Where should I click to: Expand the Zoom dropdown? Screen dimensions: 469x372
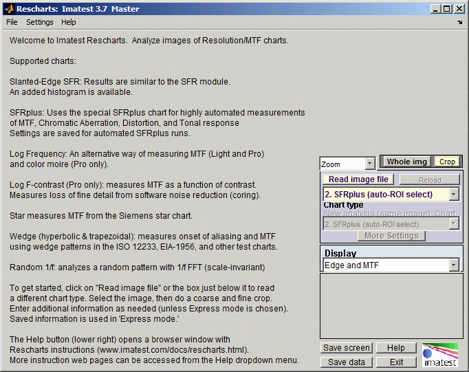(x=347, y=164)
